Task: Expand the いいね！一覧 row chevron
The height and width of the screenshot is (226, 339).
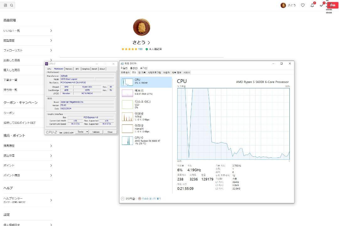Action: [51, 31]
